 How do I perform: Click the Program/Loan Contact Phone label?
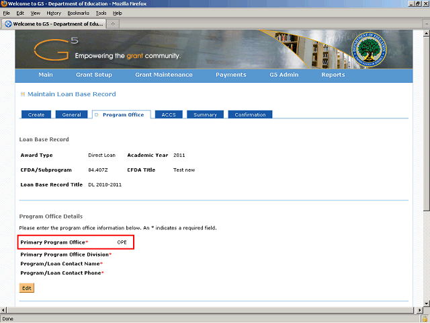(x=62, y=273)
